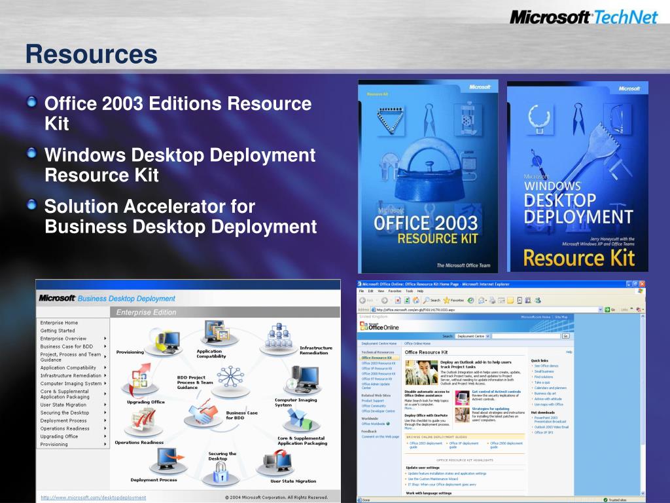Expand Securing the Desktop menu arrow
The image size is (670, 503).
[x=105, y=413]
